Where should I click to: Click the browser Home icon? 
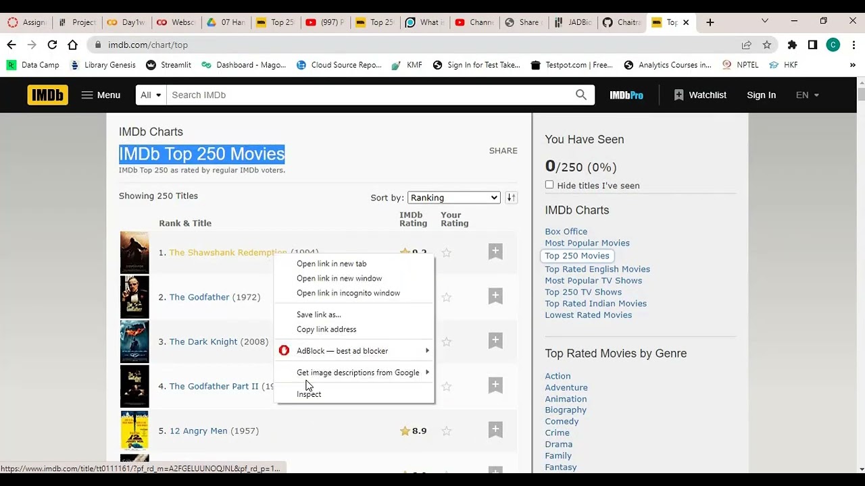pyautogui.click(x=72, y=45)
